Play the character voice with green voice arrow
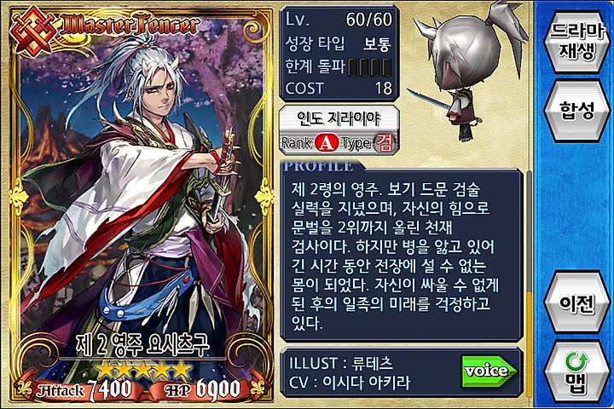 (489, 372)
